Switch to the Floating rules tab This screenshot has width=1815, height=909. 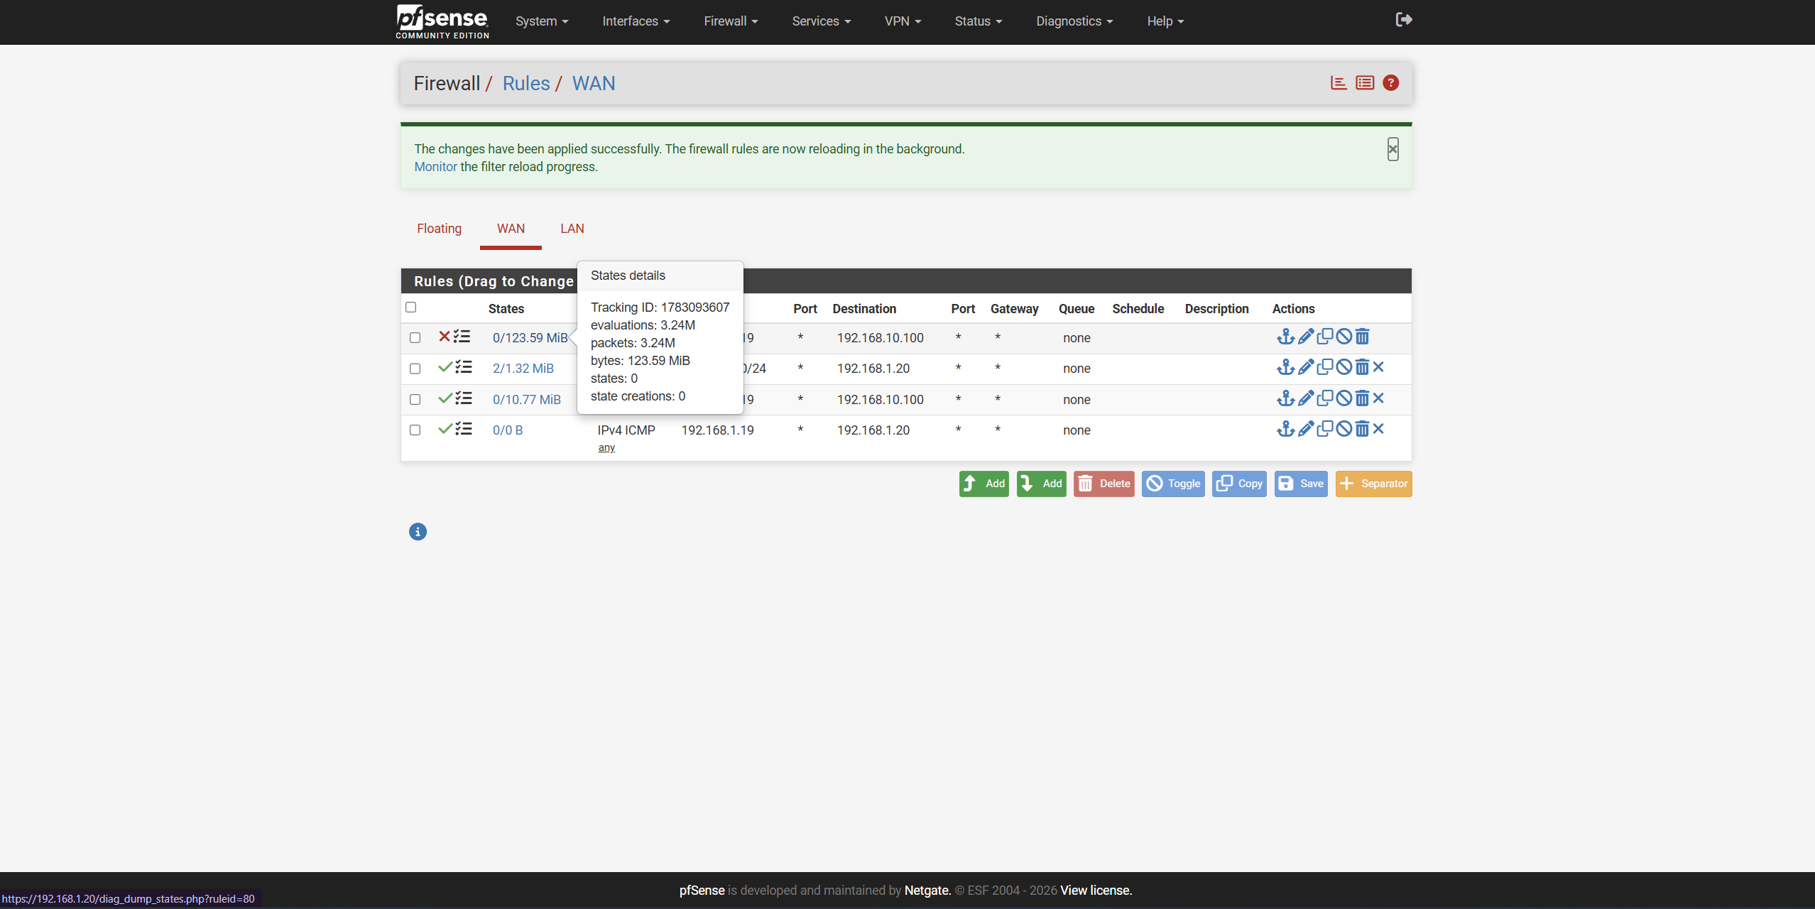pos(439,229)
